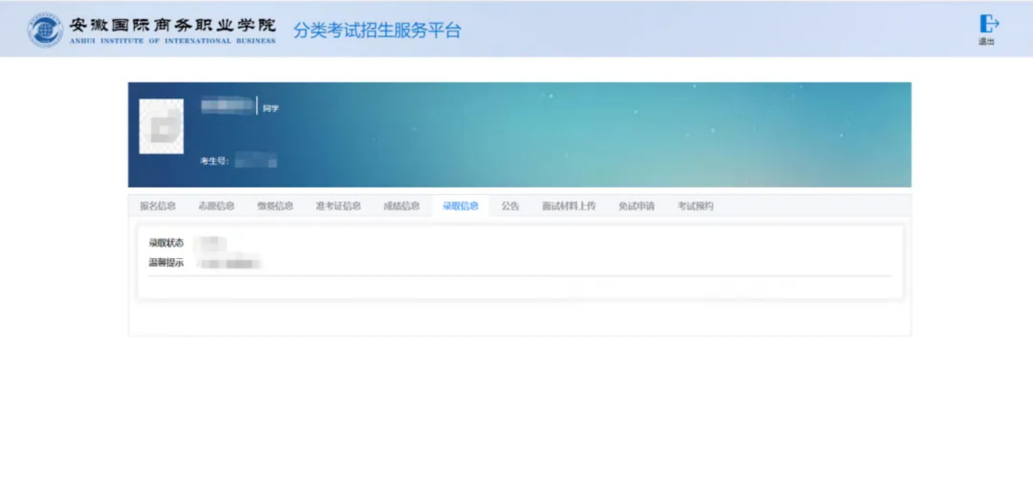The height and width of the screenshot is (500, 1033).
Task: Click the college globe logo emblem
Action: click(45, 30)
